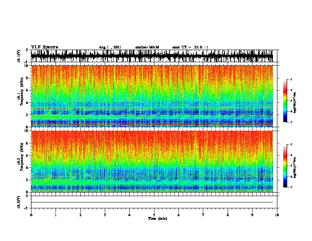Click ch.2 frequency tick "10"
The height and width of the screenshot is (241, 312).
27,131
